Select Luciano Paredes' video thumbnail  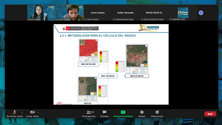[70, 13]
